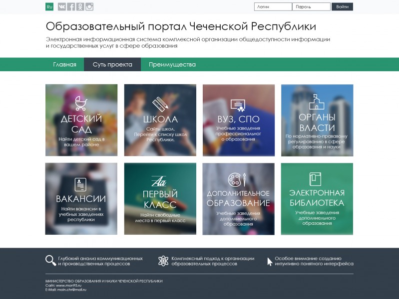
Task: Click the moin.chr@mail.ru email link
Action: pyautogui.click(x=72, y=290)
